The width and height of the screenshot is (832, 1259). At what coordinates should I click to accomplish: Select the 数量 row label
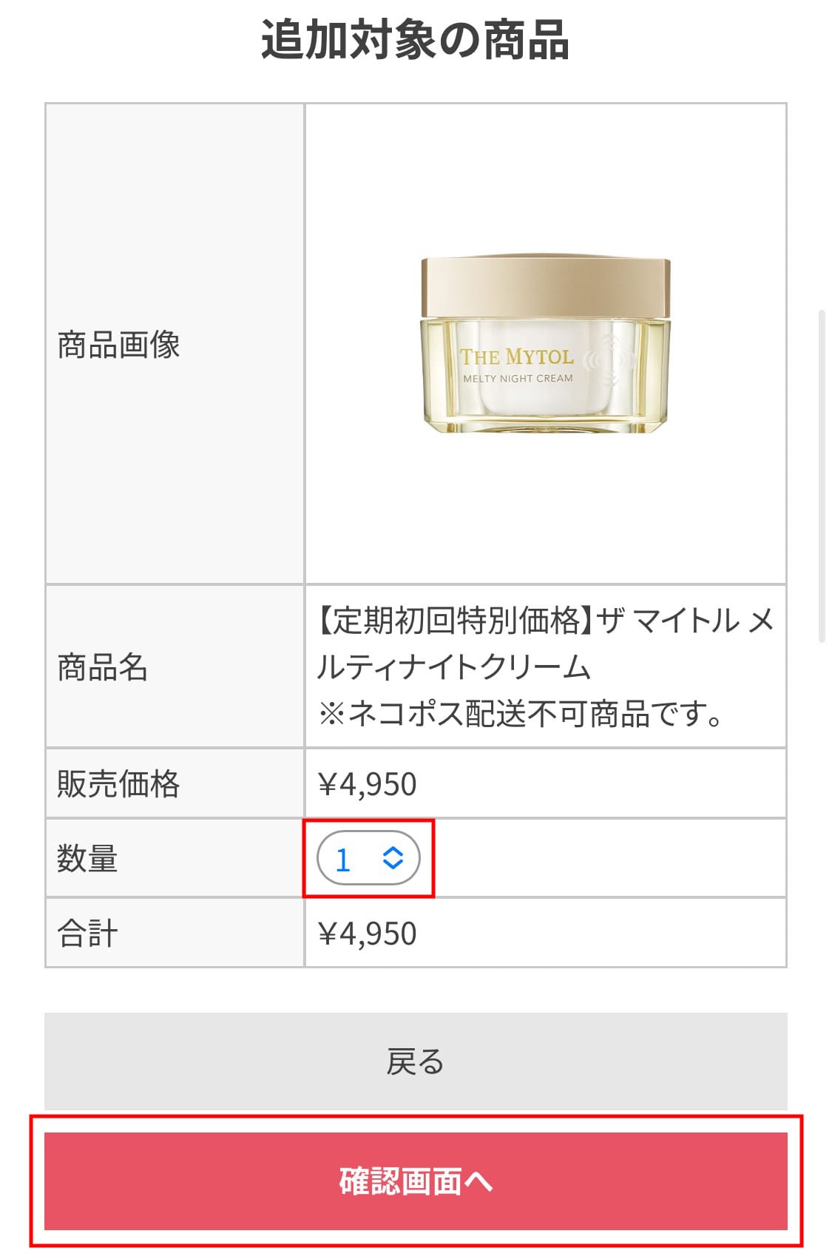click(x=87, y=858)
